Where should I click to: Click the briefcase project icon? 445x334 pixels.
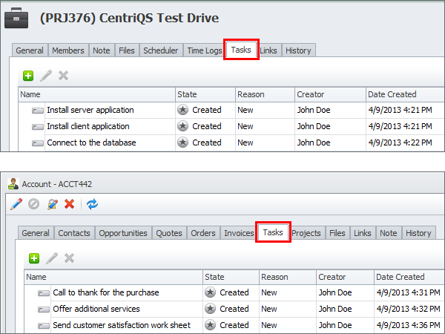click(16, 18)
